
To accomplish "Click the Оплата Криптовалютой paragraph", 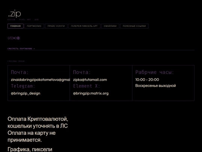I will pyautogui.click(x=38, y=129).
